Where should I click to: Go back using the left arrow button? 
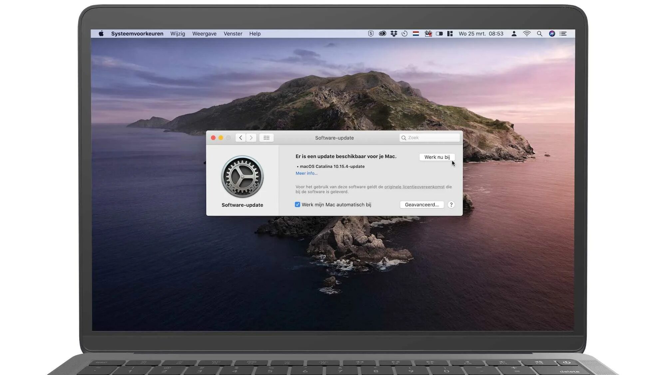pyautogui.click(x=240, y=137)
